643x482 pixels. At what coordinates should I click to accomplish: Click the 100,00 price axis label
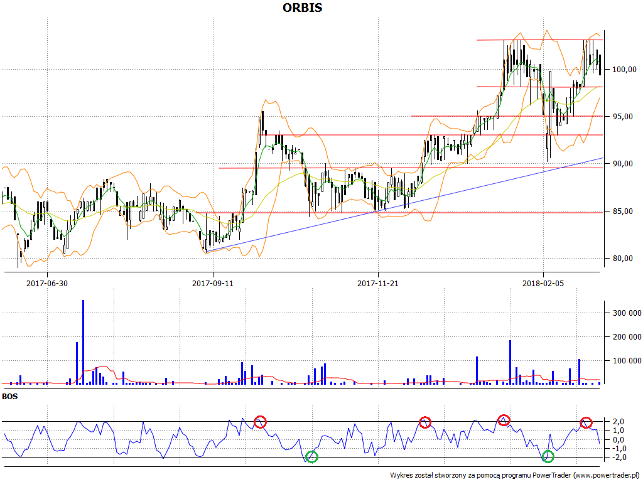point(624,70)
